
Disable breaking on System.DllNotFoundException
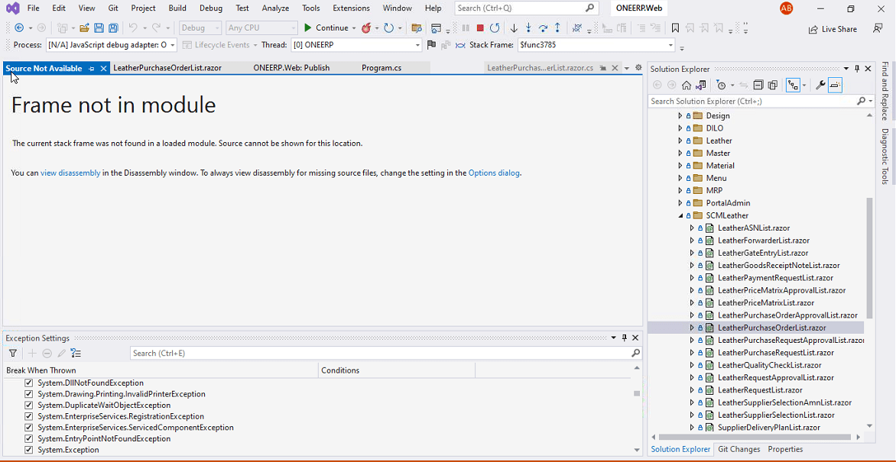28,383
